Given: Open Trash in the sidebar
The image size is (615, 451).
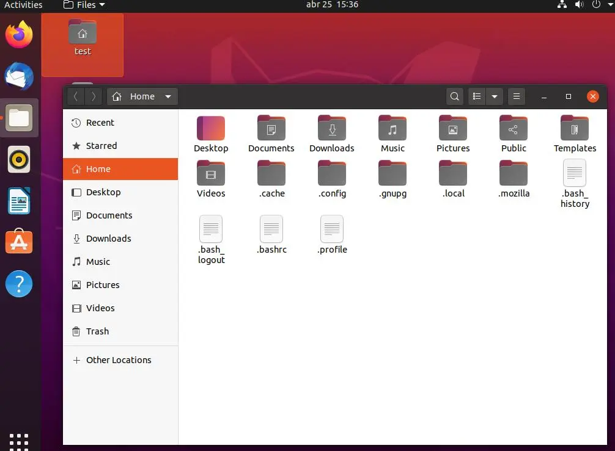Looking at the screenshot, I should click(120, 331).
